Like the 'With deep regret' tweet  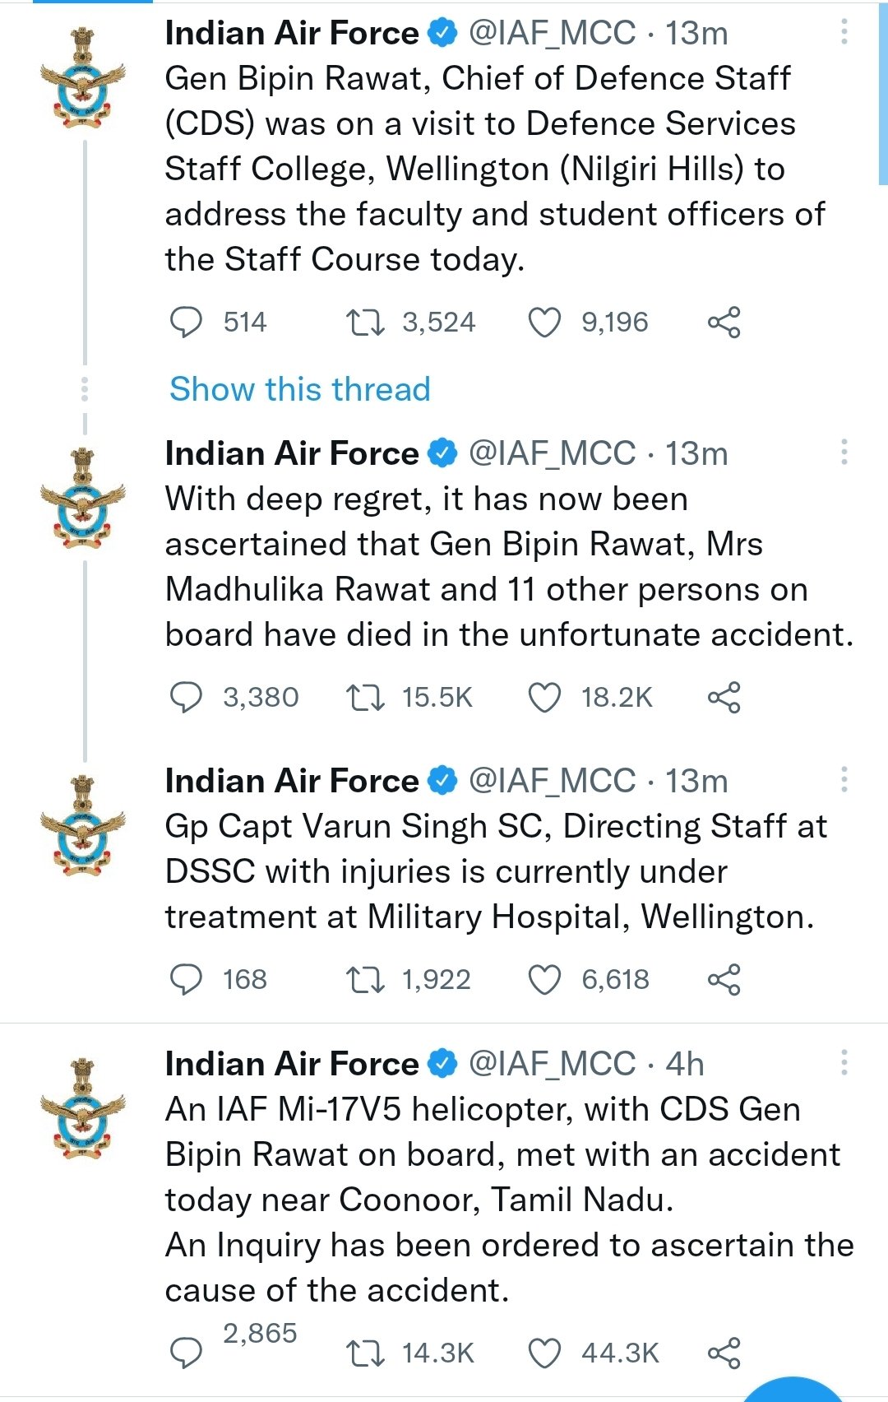544,698
